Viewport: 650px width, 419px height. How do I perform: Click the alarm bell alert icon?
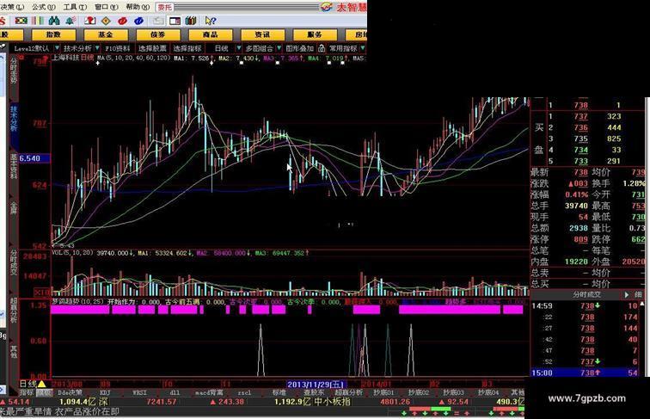point(70,21)
